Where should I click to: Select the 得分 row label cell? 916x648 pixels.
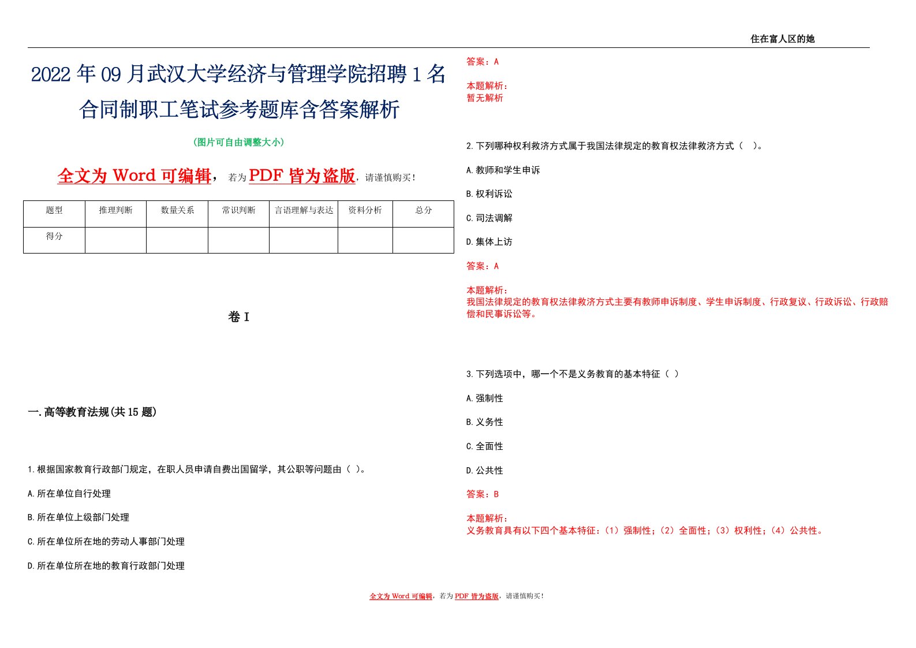point(54,240)
